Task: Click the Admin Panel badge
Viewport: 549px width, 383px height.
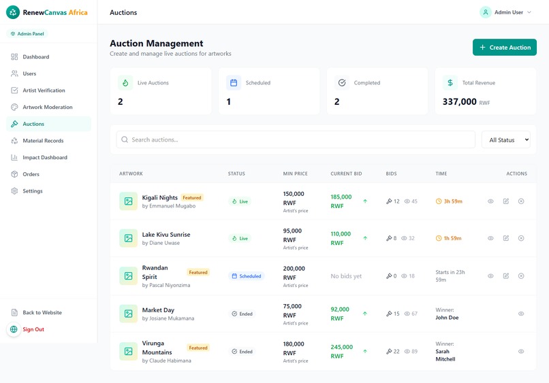Action: tap(27, 33)
